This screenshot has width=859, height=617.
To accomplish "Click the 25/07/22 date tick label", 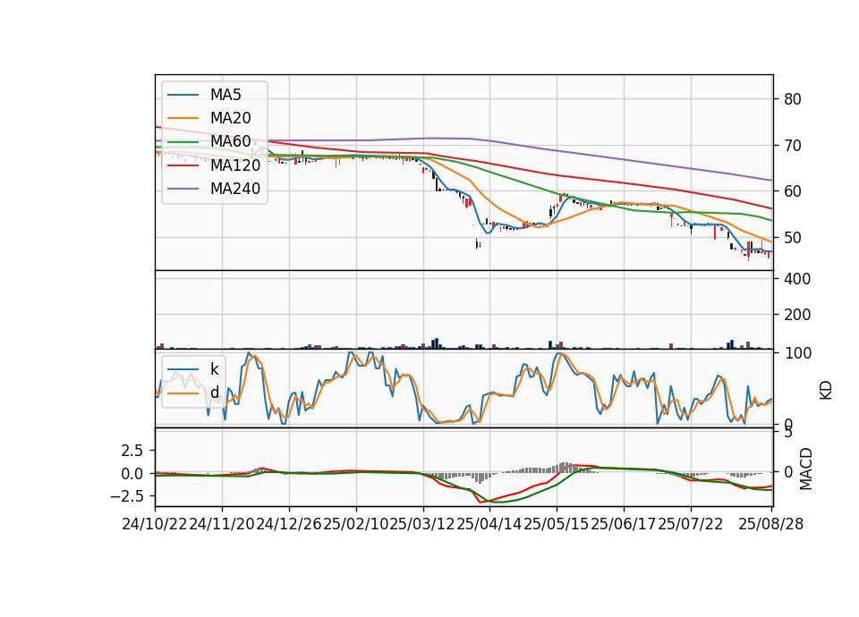I will [690, 524].
